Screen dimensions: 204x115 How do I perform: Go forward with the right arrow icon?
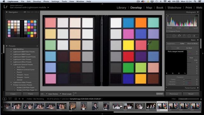click(23, 99)
